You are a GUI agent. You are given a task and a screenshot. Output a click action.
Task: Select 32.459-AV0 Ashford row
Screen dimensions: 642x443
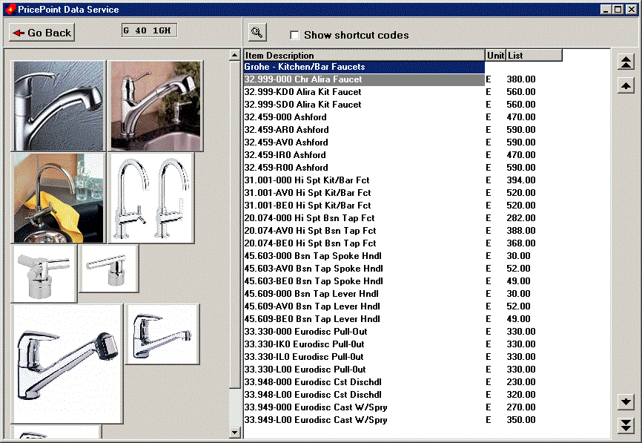coord(364,142)
